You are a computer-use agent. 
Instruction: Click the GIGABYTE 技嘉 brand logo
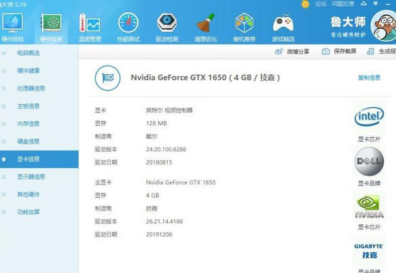(369, 251)
